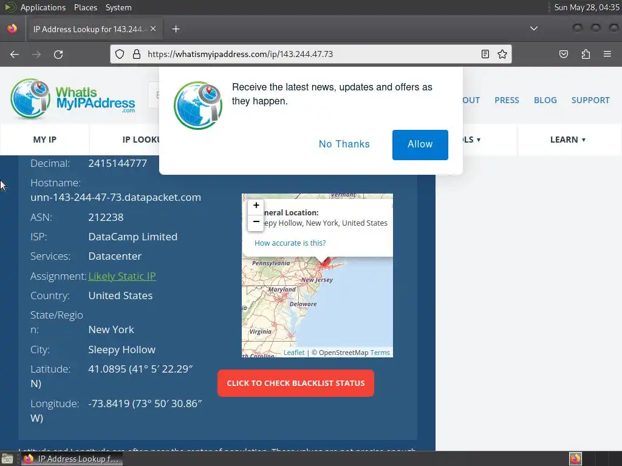Click the URL address bar field
Image resolution: width=622 pixels, height=466 pixels.
(x=310, y=54)
